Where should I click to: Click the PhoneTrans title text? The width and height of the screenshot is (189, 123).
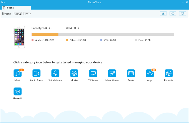coord(94,2)
